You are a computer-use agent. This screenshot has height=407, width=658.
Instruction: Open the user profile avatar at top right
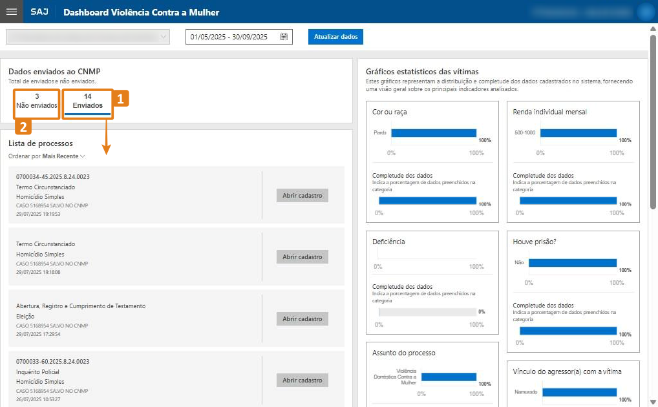tap(644, 12)
